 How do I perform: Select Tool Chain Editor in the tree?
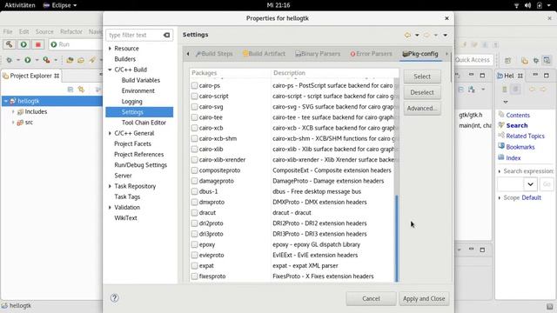[x=144, y=123]
